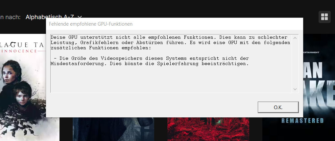Confirm the GPU warning with O.K.

(278, 107)
